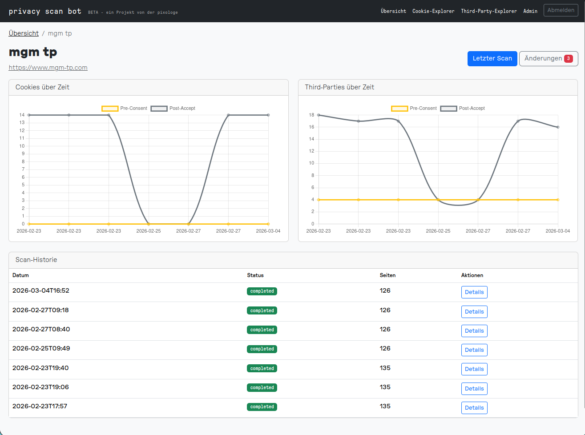Click the completed badge for scan 2026-02-27T08:40
This screenshot has height=435, width=585.
pos(262,330)
